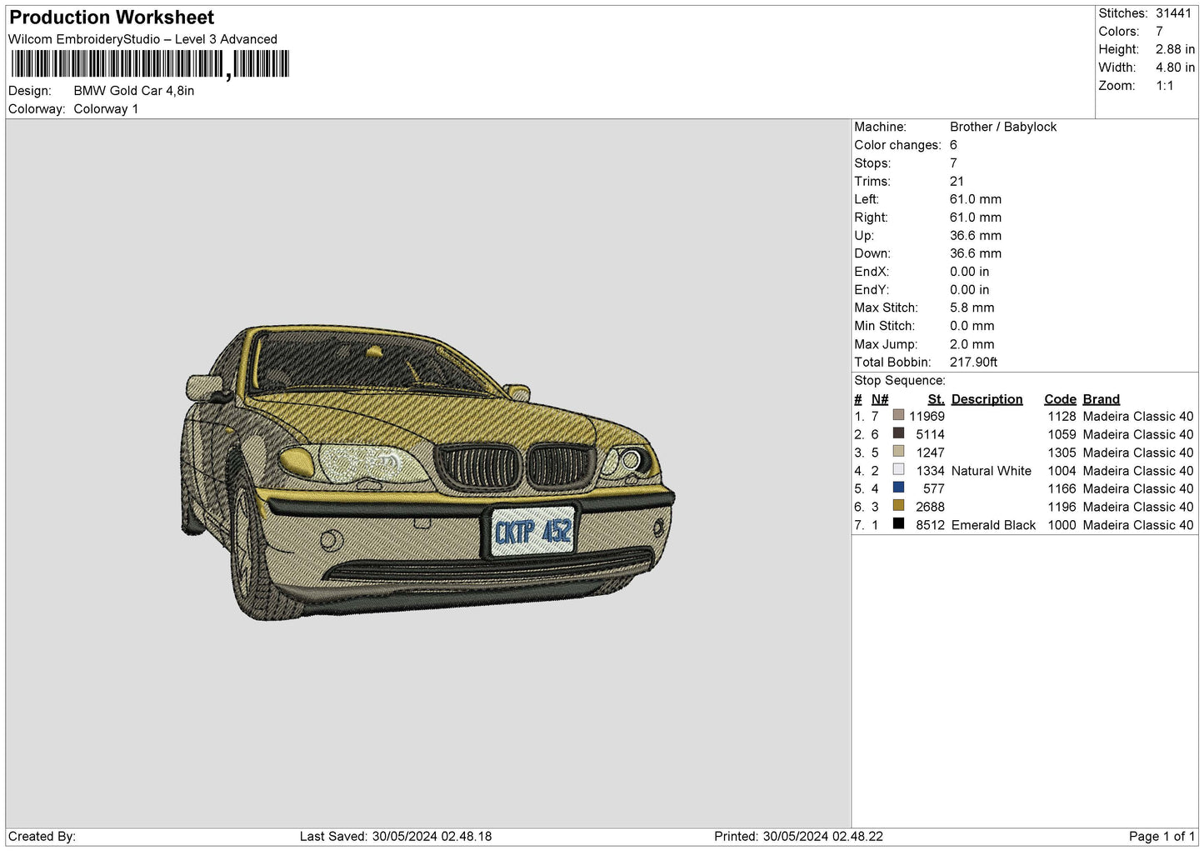
Task: Click the 'Code' column header
Action: [1060, 399]
